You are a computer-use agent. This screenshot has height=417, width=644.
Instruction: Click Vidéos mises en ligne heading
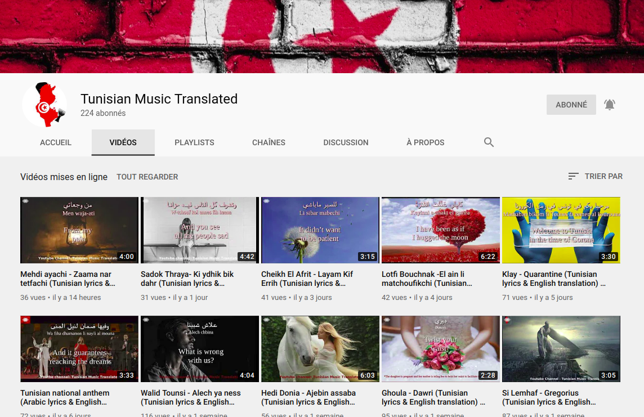(64, 177)
